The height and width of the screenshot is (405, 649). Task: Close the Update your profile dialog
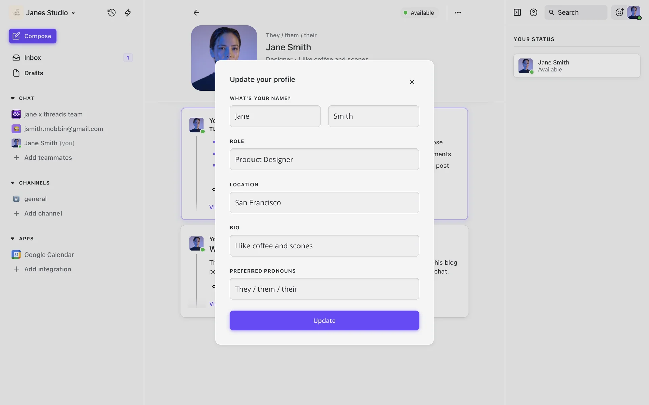tap(412, 82)
